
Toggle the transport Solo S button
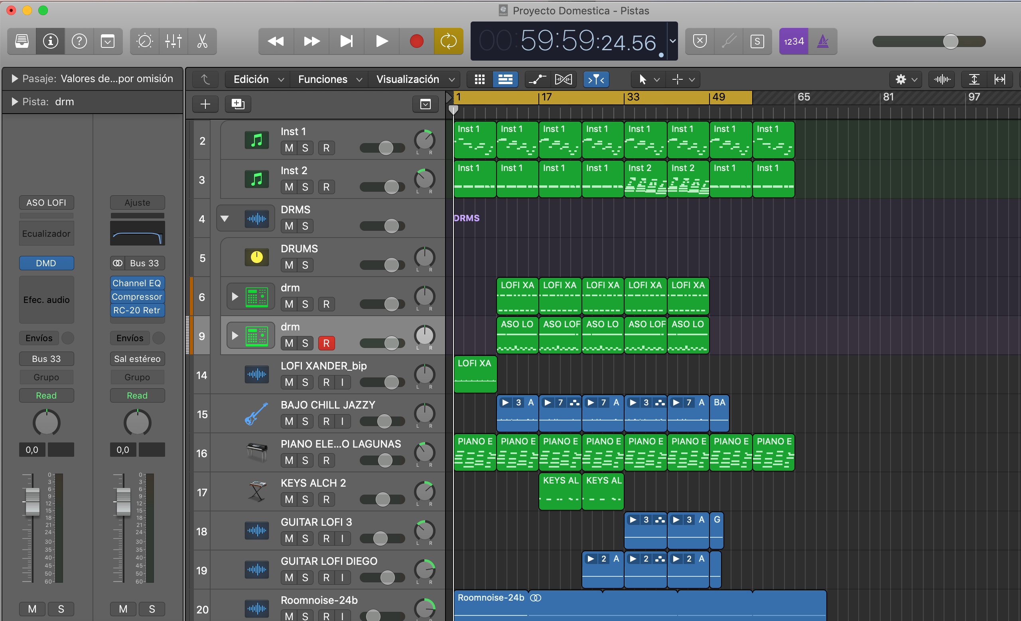pos(757,41)
